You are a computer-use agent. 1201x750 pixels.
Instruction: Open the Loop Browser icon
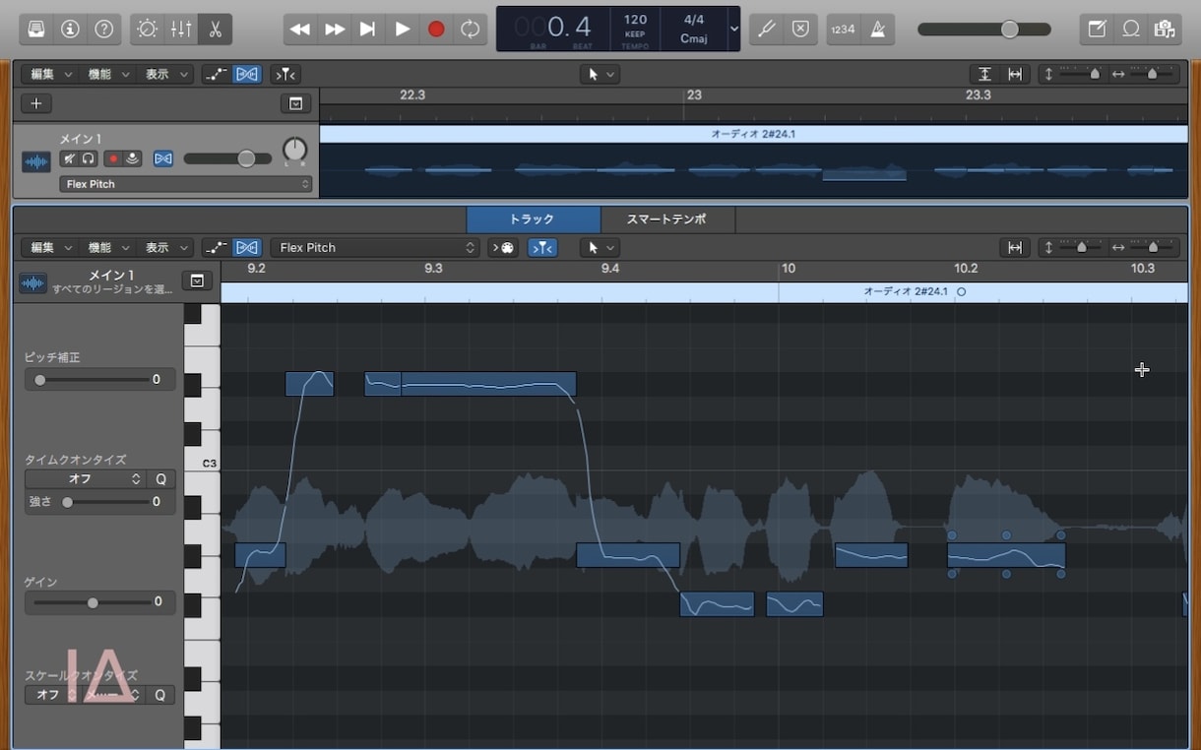point(1131,29)
